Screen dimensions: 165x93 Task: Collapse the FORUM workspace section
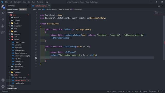pos(18,12)
